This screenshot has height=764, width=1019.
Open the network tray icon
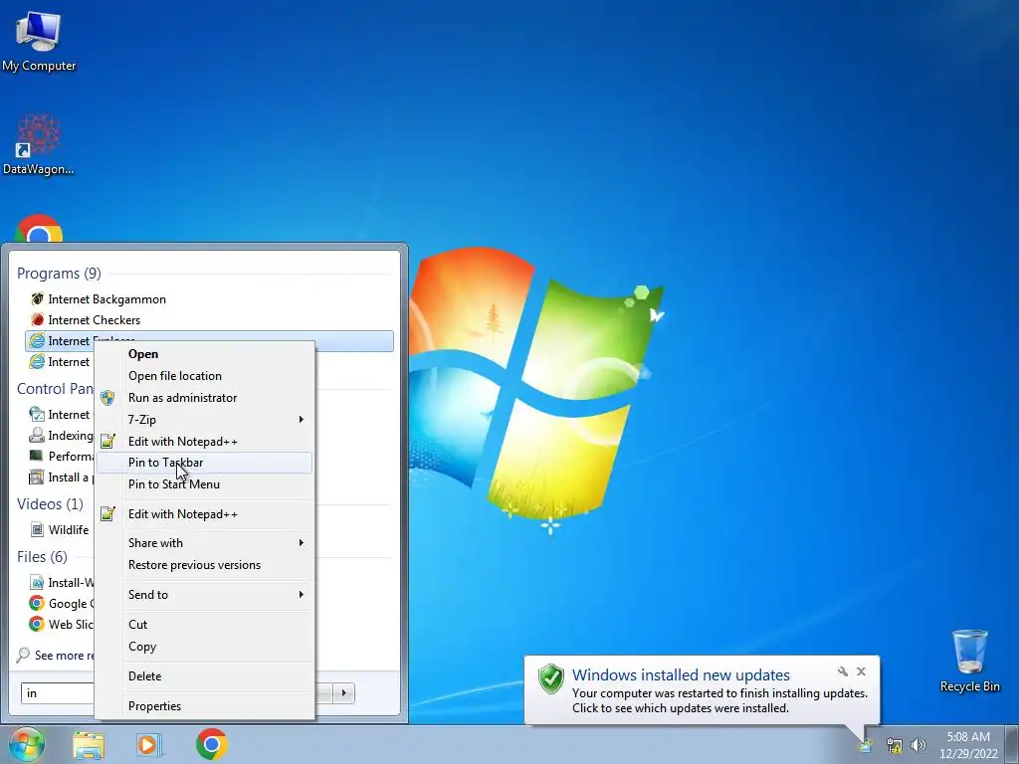tap(895, 745)
